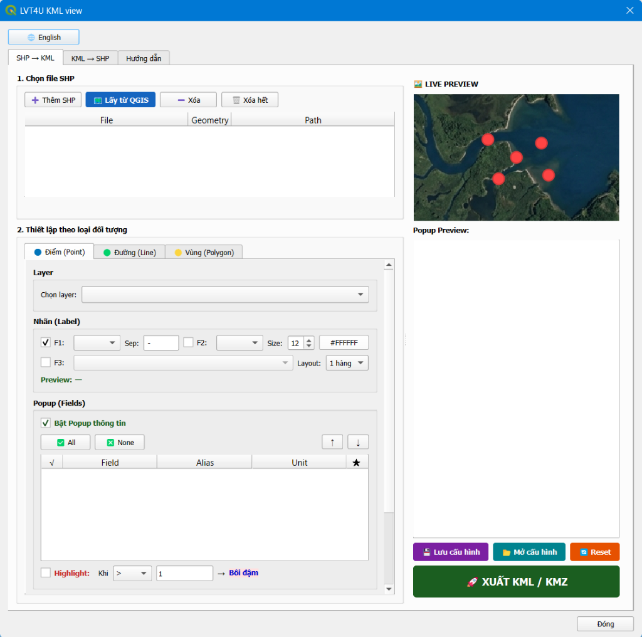
Task: Click XUẤT KML / KMZ export button
Action: click(x=516, y=581)
